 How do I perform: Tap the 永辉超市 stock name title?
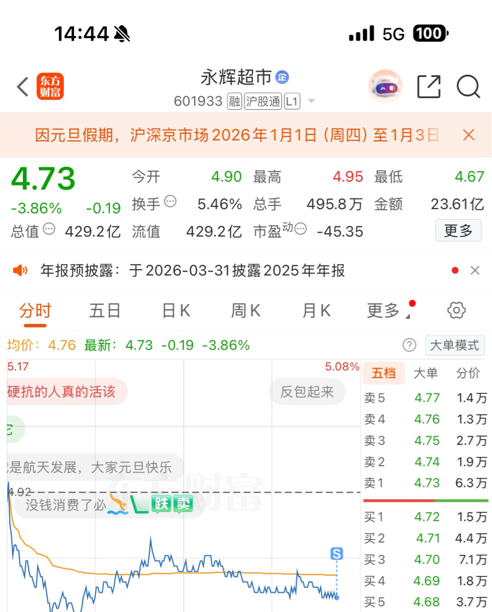pyautogui.click(x=236, y=77)
